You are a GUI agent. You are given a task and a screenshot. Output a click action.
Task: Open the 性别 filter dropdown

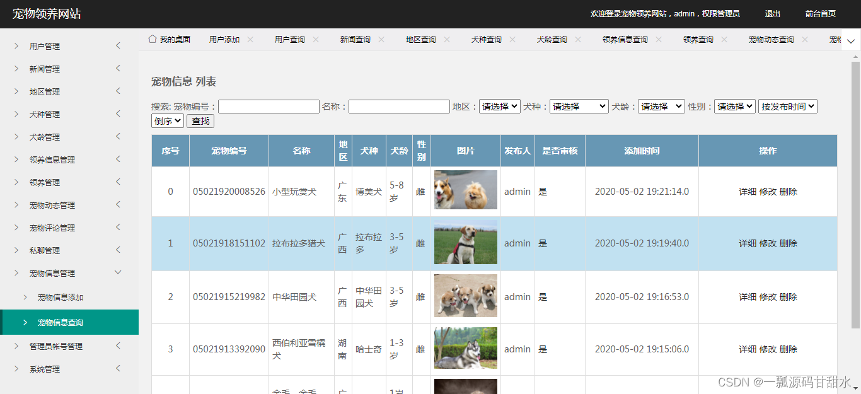pos(735,107)
